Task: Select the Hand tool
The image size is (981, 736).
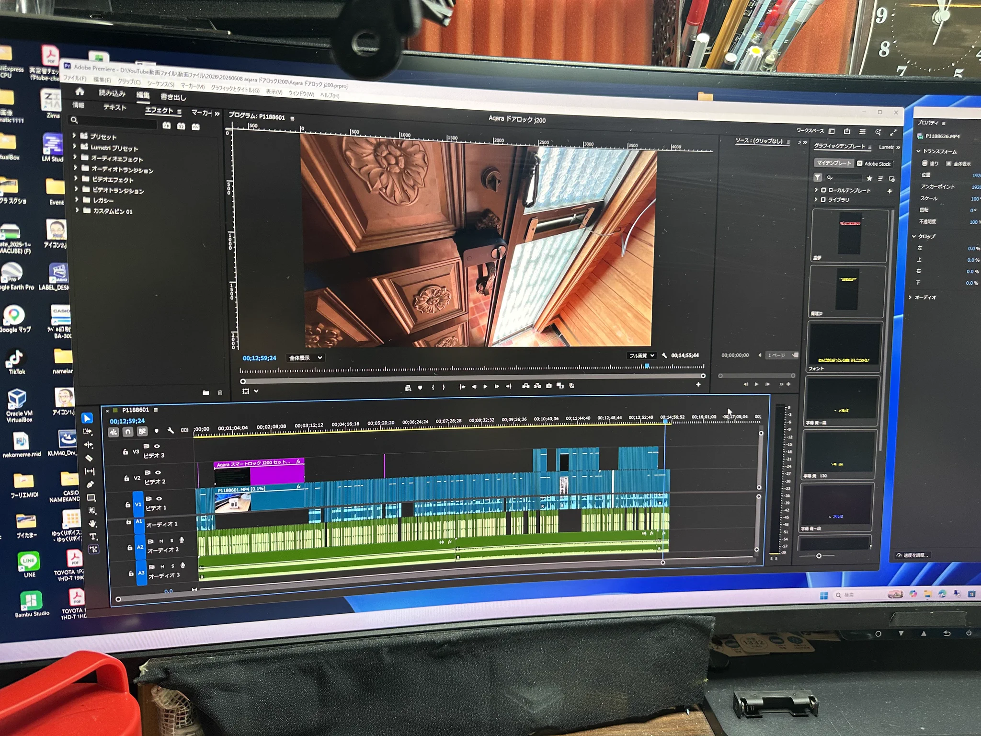Action: (x=93, y=523)
